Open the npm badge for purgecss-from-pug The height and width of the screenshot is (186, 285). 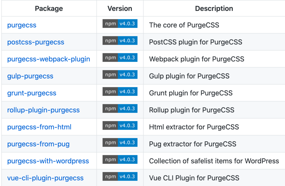tap(120, 143)
